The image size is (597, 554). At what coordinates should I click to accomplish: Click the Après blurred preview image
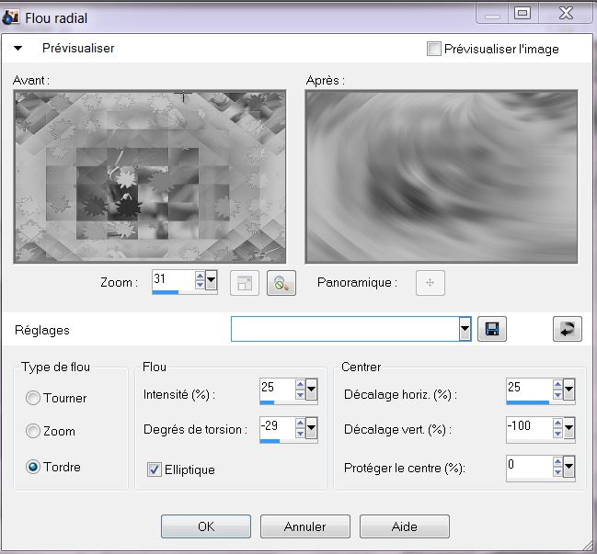pos(442,176)
